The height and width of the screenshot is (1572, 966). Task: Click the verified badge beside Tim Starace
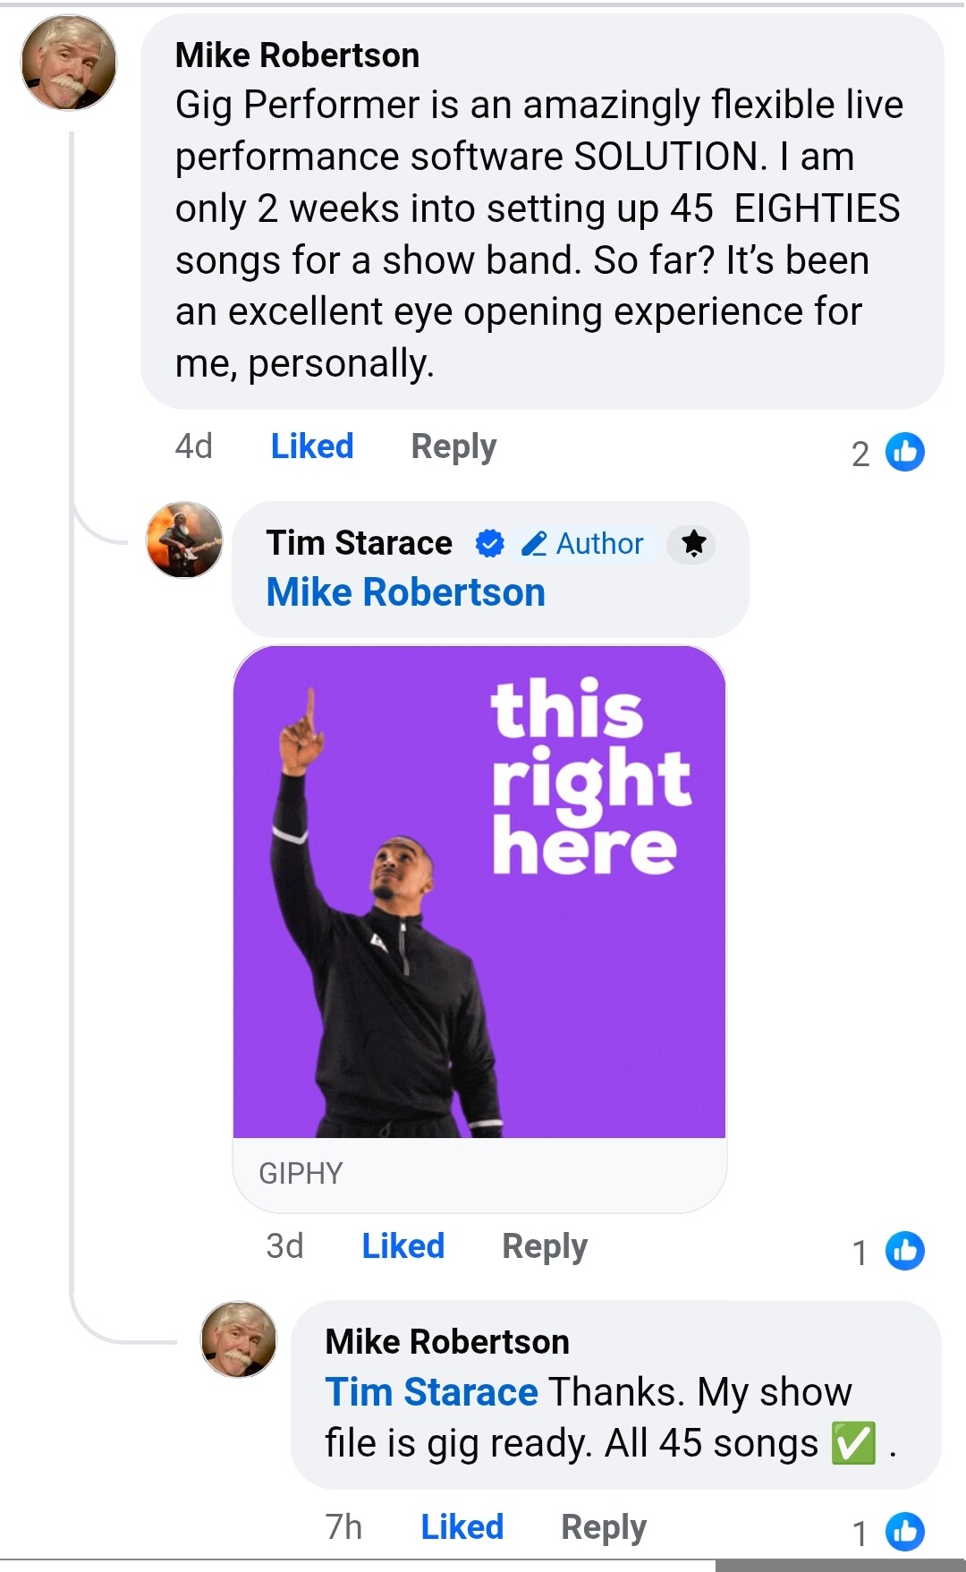pyautogui.click(x=489, y=543)
